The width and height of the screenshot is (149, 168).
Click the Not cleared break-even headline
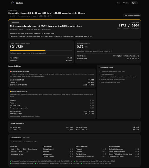pyautogui.click(x=46, y=26)
